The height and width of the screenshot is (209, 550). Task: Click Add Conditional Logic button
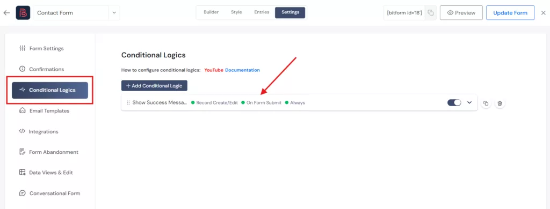(x=154, y=86)
